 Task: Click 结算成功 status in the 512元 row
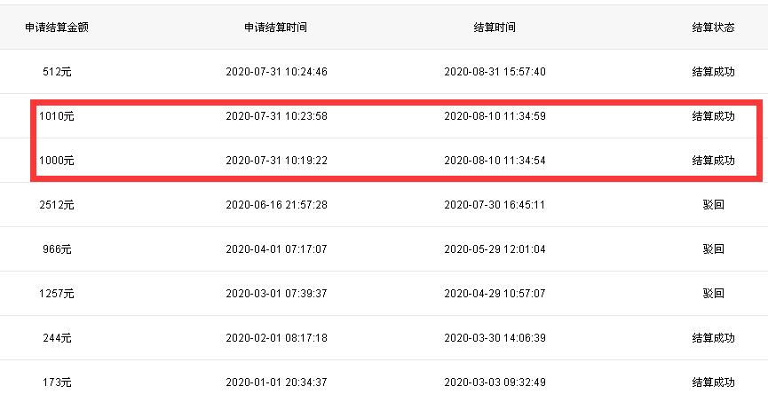[x=713, y=72]
